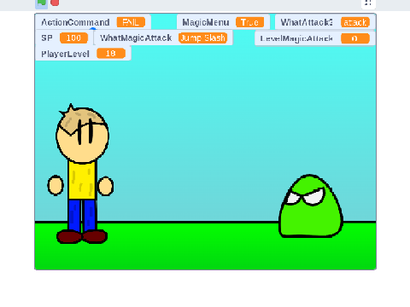Image resolution: width=410 pixels, height=307 pixels.
Task: Click the SP variable label
Action: click(47, 38)
